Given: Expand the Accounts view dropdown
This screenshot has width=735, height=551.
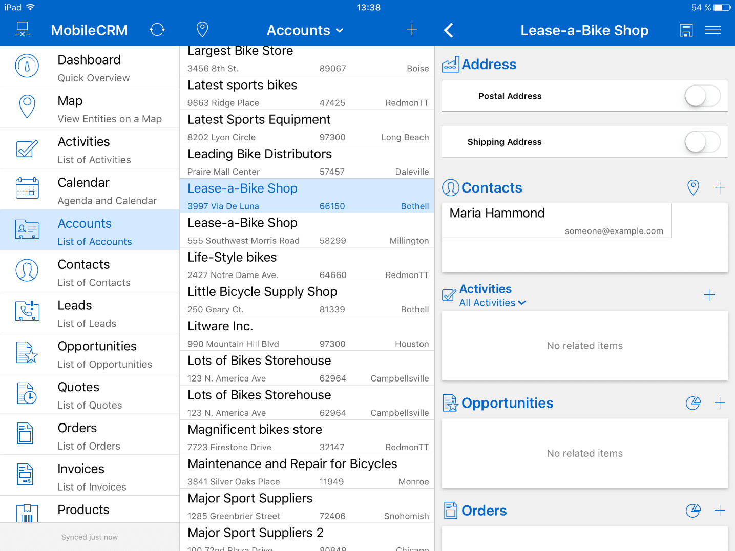Looking at the screenshot, I should (x=305, y=30).
